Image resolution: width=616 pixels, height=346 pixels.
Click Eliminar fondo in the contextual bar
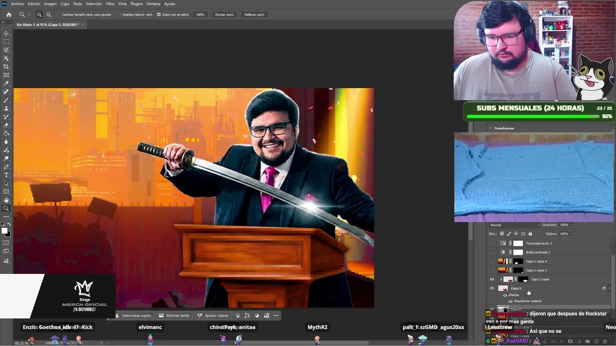tap(175, 316)
